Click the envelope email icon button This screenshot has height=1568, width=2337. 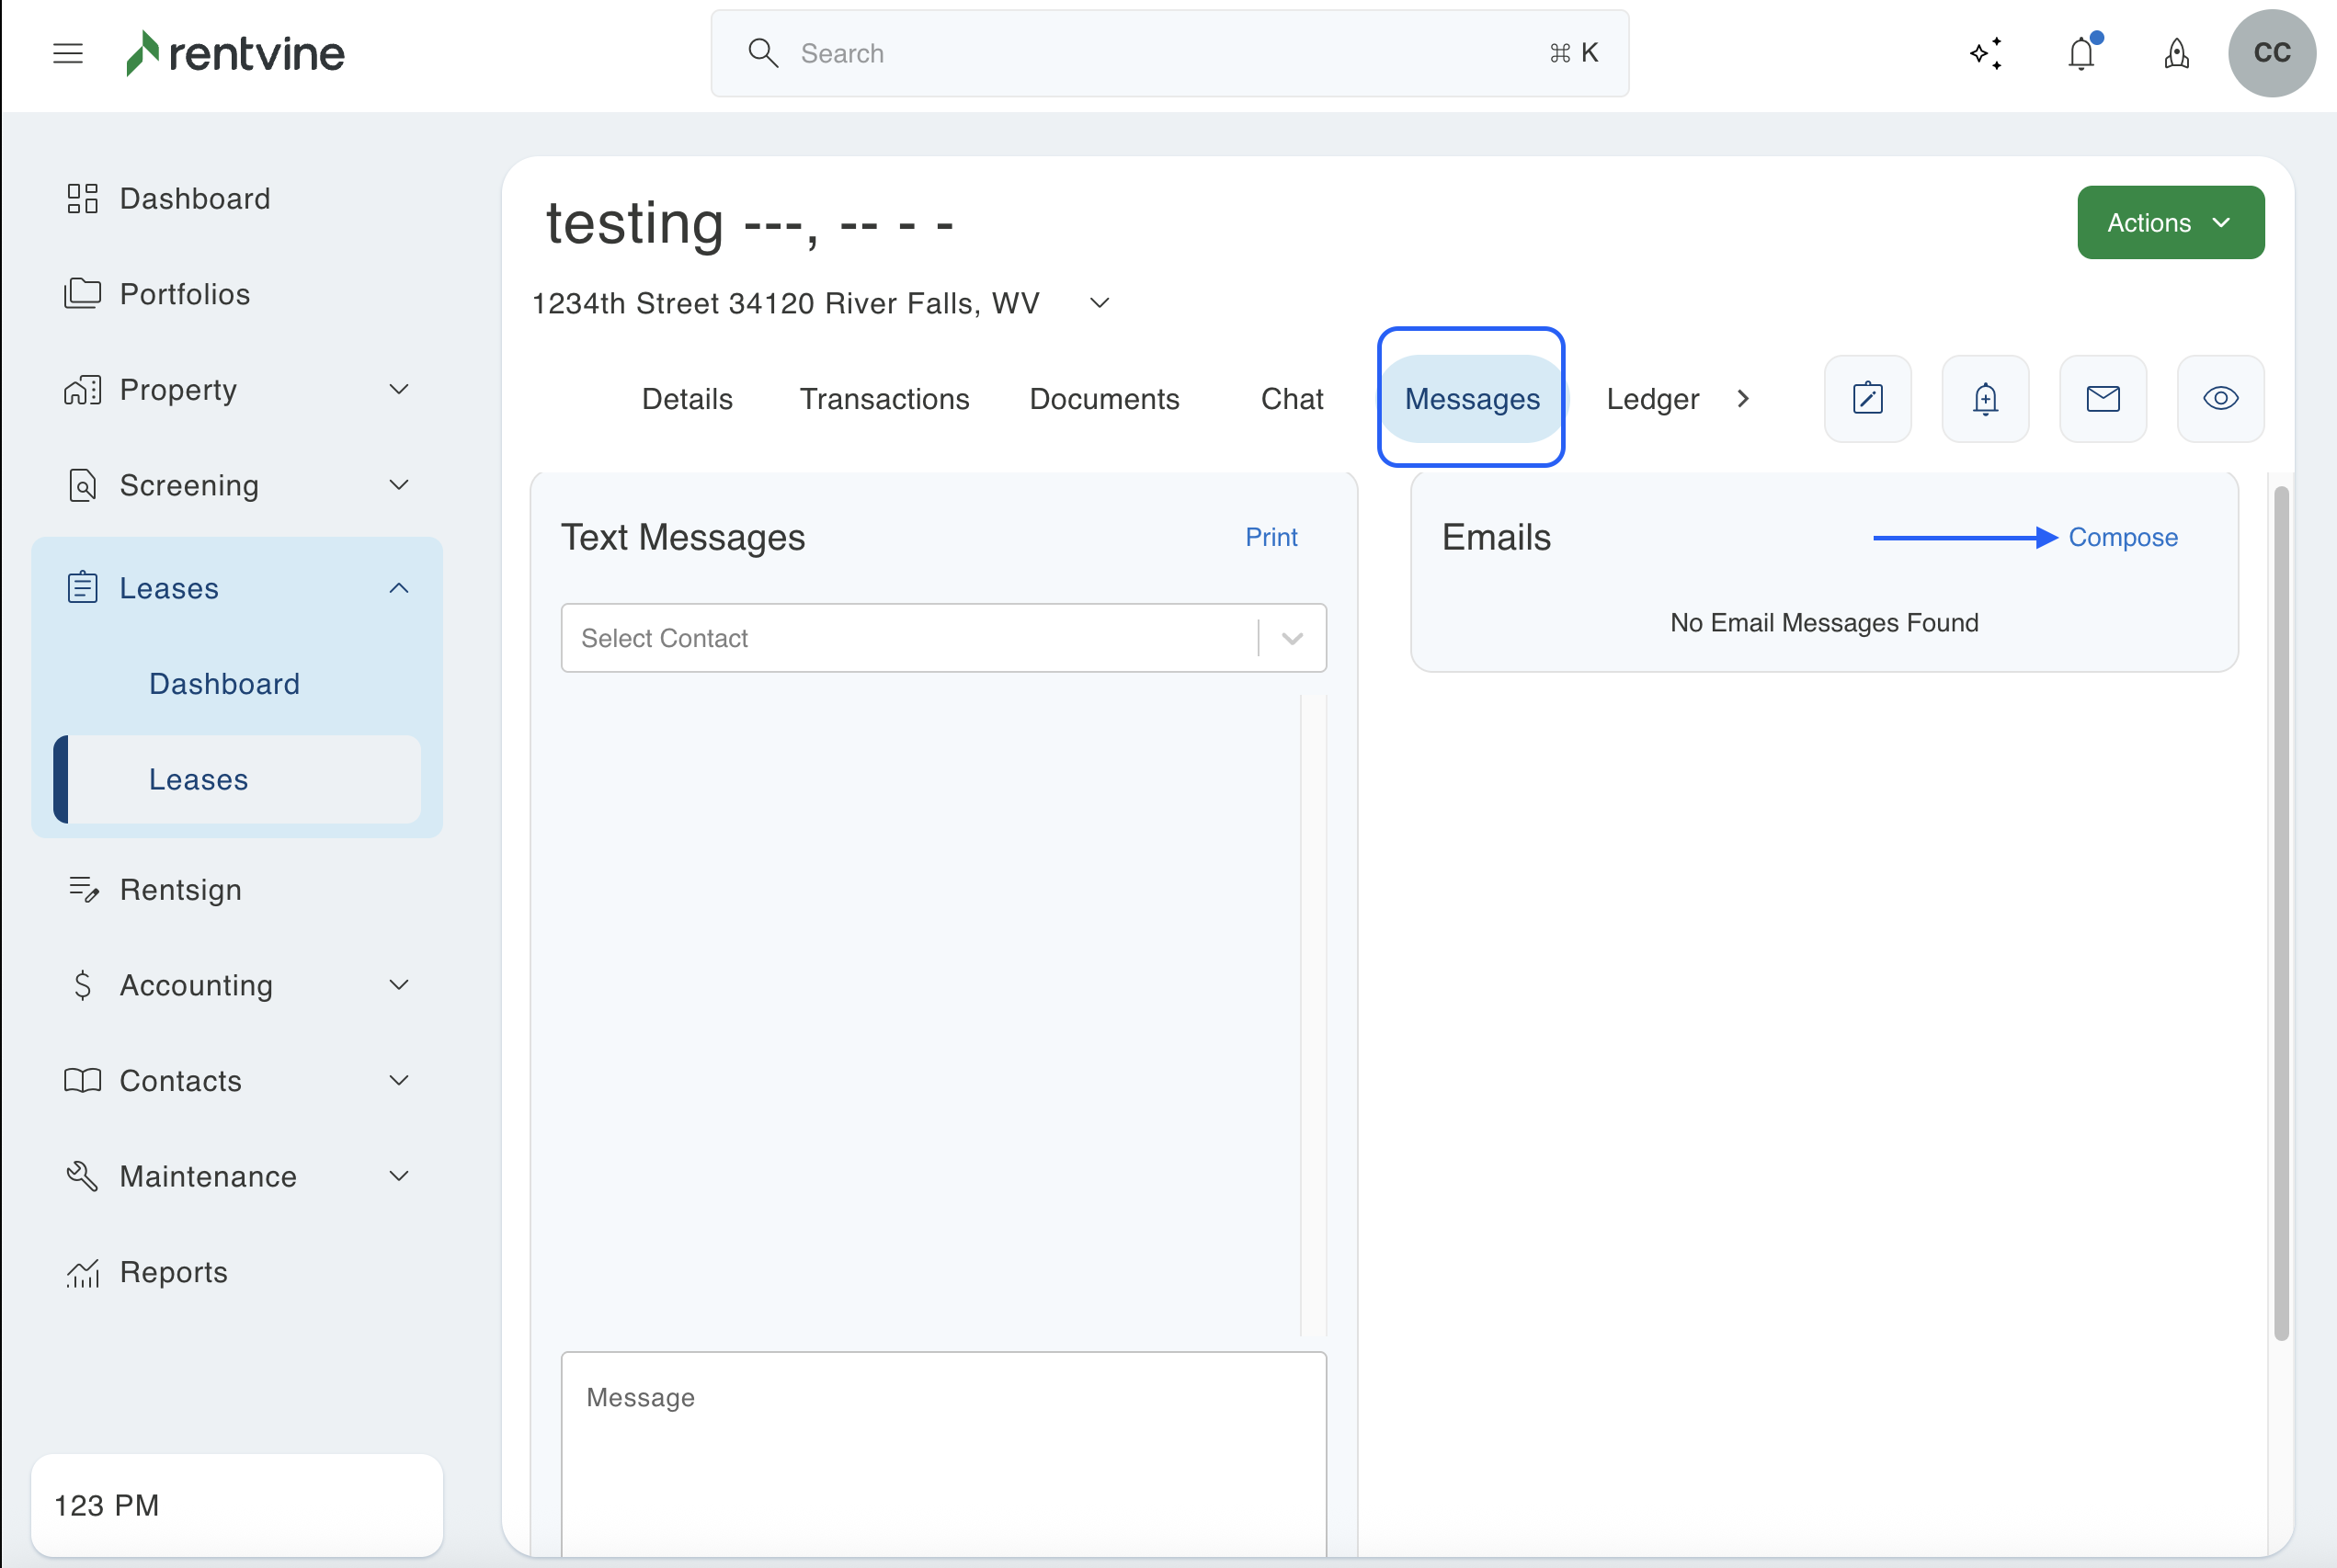(x=2103, y=399)
